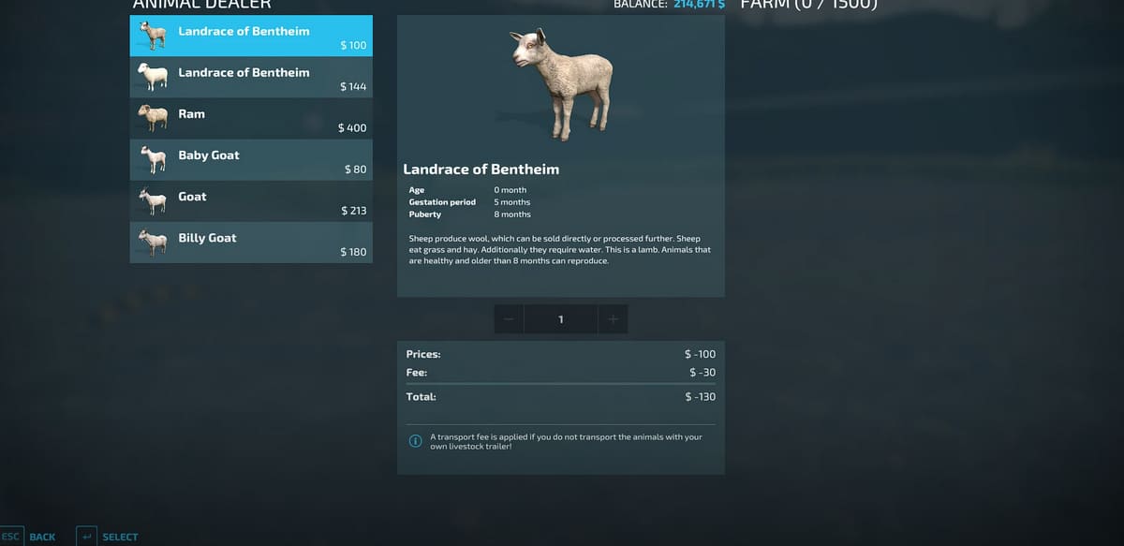Click the quantity field showing 1
Viewport: 1124px width, 546px height.
click(561, 319)
